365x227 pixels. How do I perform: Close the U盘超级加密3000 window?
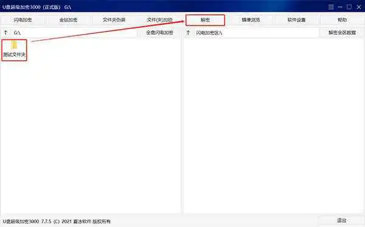pos(359,7)
